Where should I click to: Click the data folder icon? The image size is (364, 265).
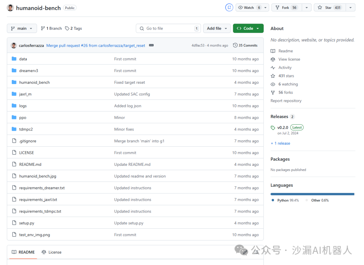point(14,59)
